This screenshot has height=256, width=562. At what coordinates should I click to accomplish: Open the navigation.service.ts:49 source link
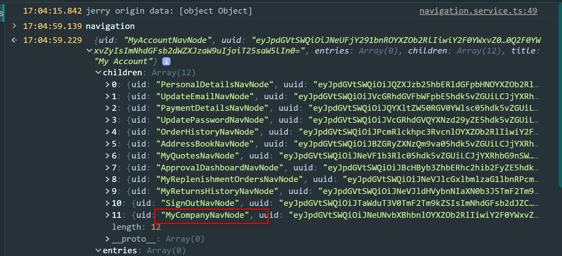478,11
